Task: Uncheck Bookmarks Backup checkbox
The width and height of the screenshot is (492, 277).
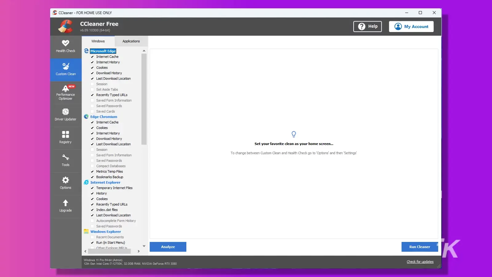Action: pyautogui.click(x=92, y=177)
